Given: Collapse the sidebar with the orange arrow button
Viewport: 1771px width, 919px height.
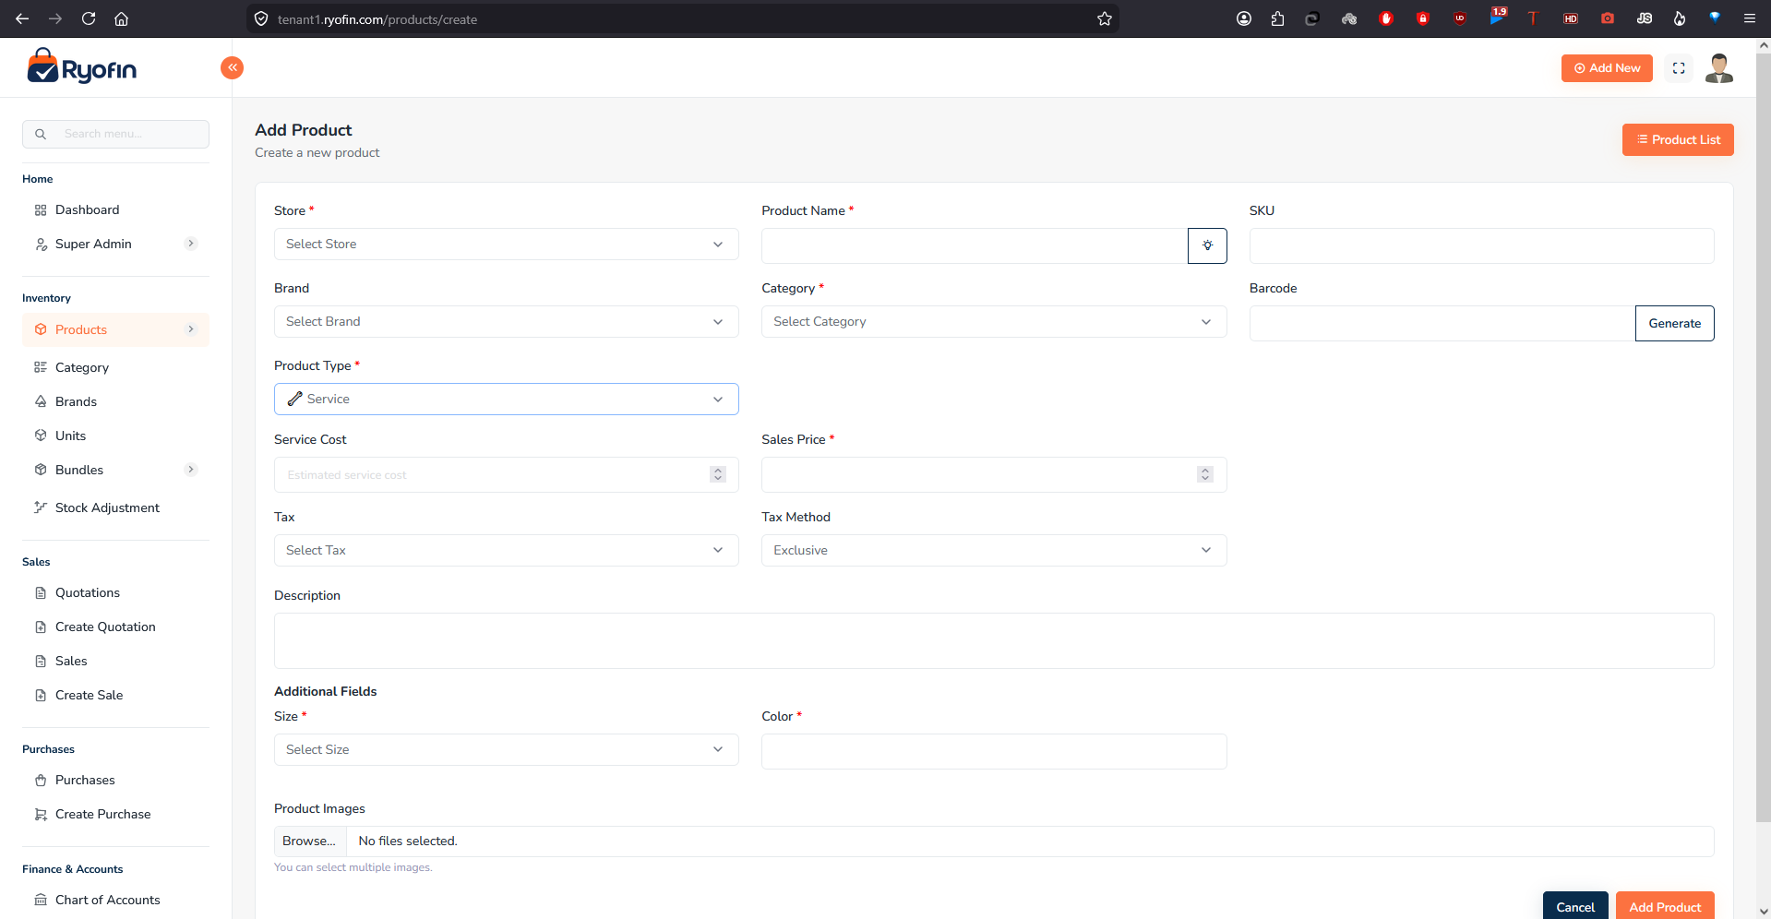Looking at the screenshot, I should tap(233, 67).
